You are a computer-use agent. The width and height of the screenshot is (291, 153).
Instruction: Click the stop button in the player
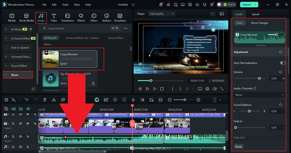(162, 89)
